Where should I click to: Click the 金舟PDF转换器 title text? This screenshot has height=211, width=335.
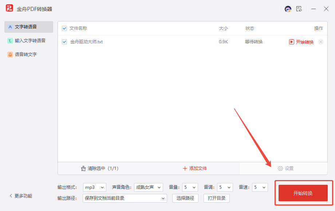click(x=34, y=9)
